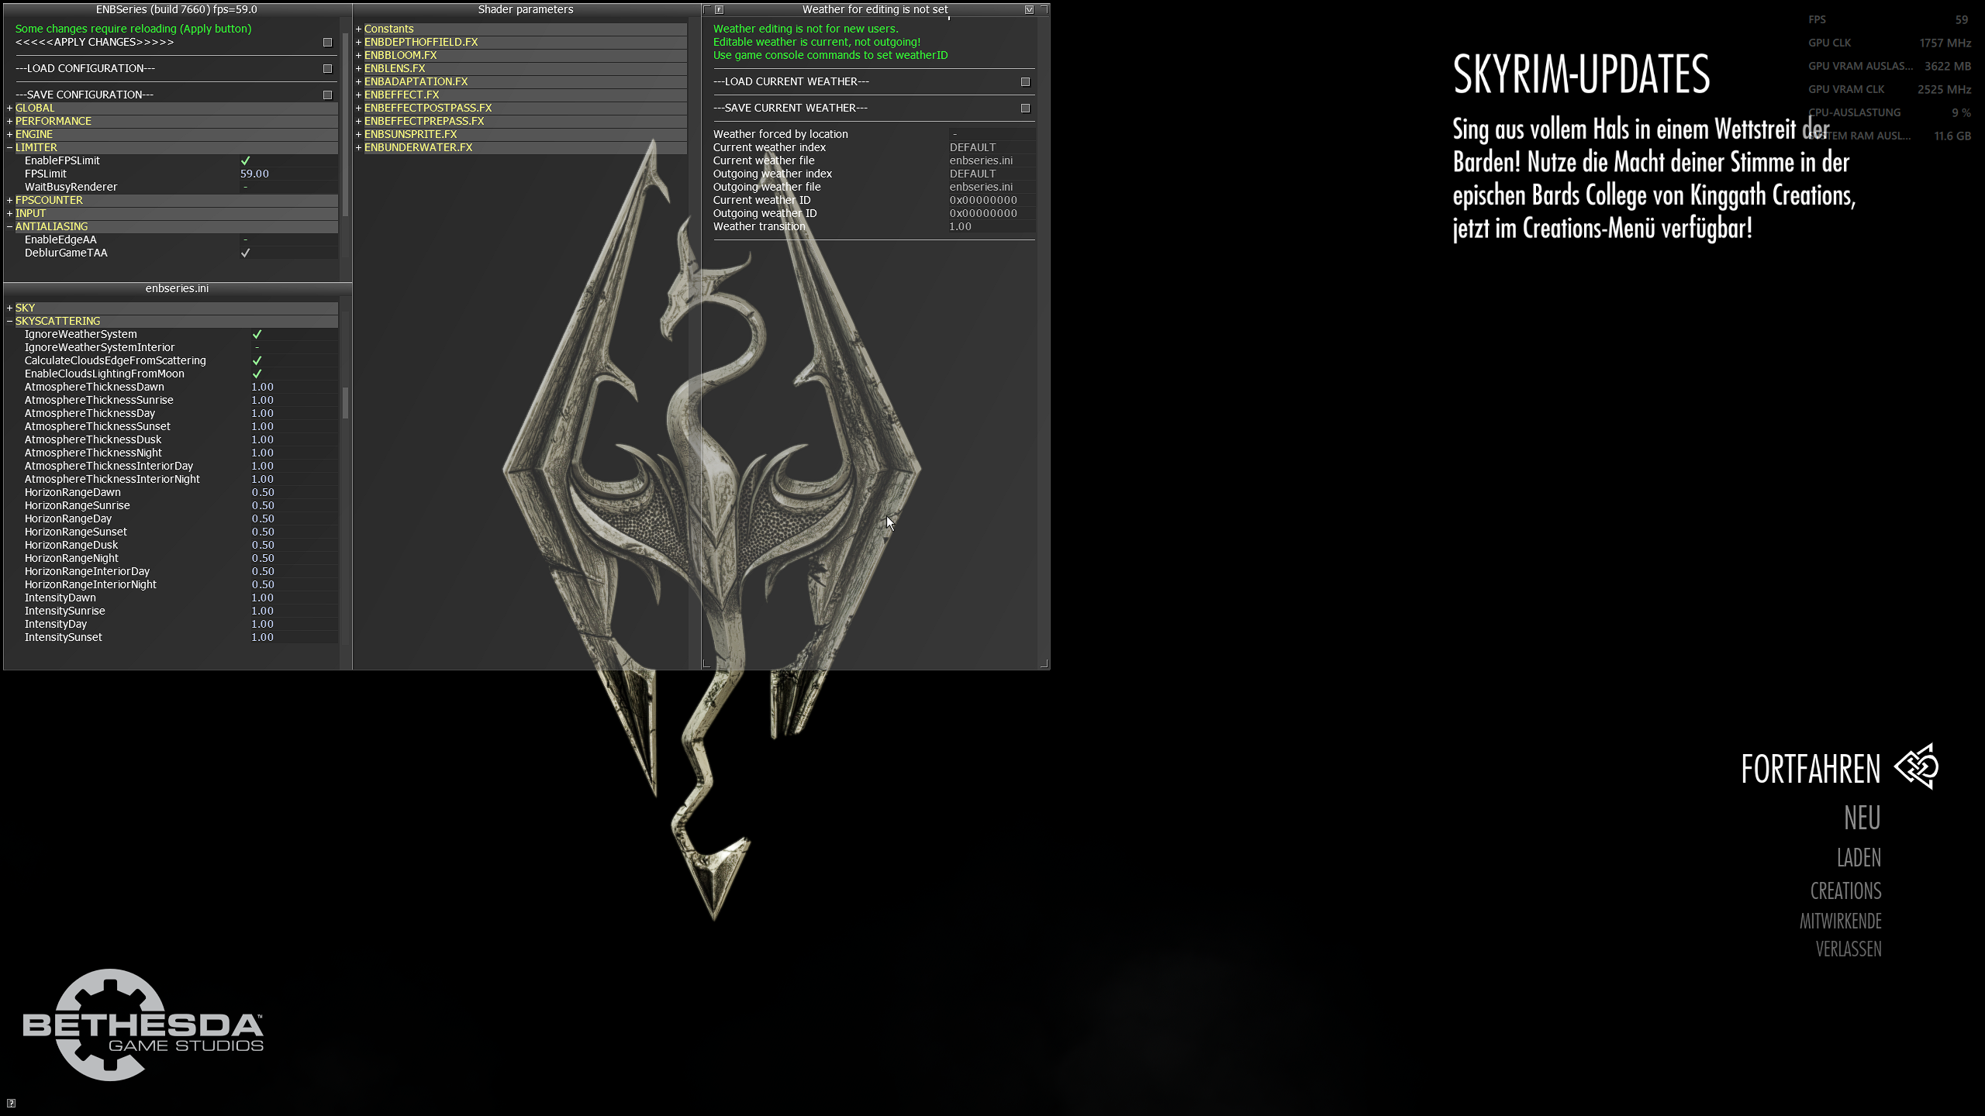The height and width of the screenshot is (1116, 1985).
Task: Select the LADEN main menu item
Action: 1859,858
